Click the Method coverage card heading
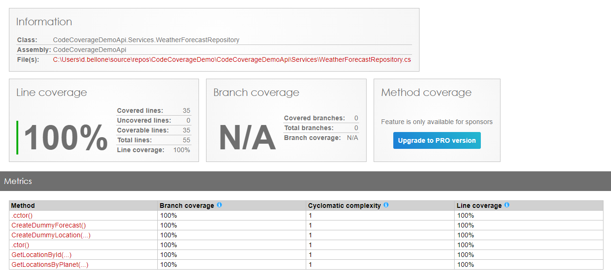This screenshot has height=279, width=611. pos(426,93)
